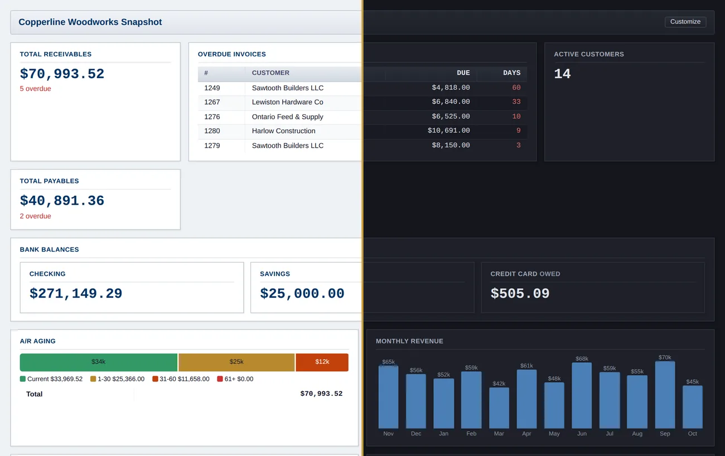Open invoice number 1249
The width and height of the screenshot is (725, 456).
point(212,88)
